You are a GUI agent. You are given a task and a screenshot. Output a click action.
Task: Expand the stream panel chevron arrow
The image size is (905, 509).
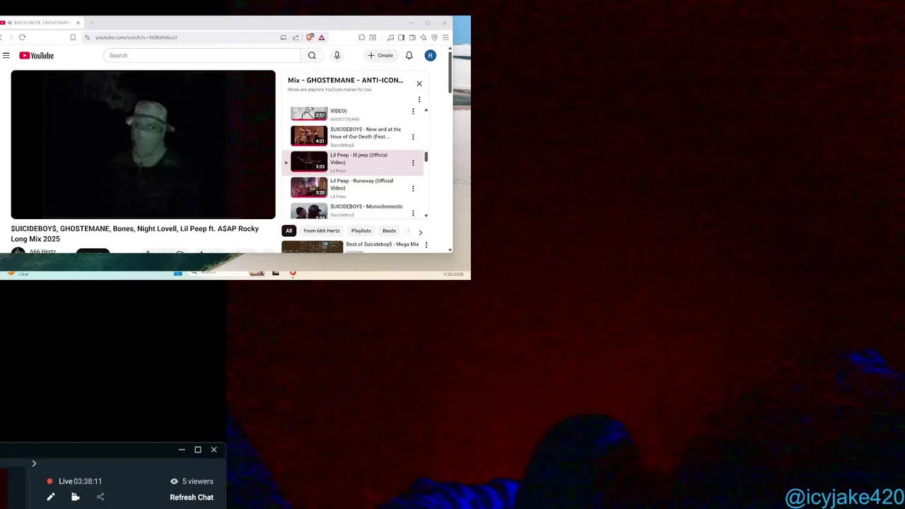[34, 464]
